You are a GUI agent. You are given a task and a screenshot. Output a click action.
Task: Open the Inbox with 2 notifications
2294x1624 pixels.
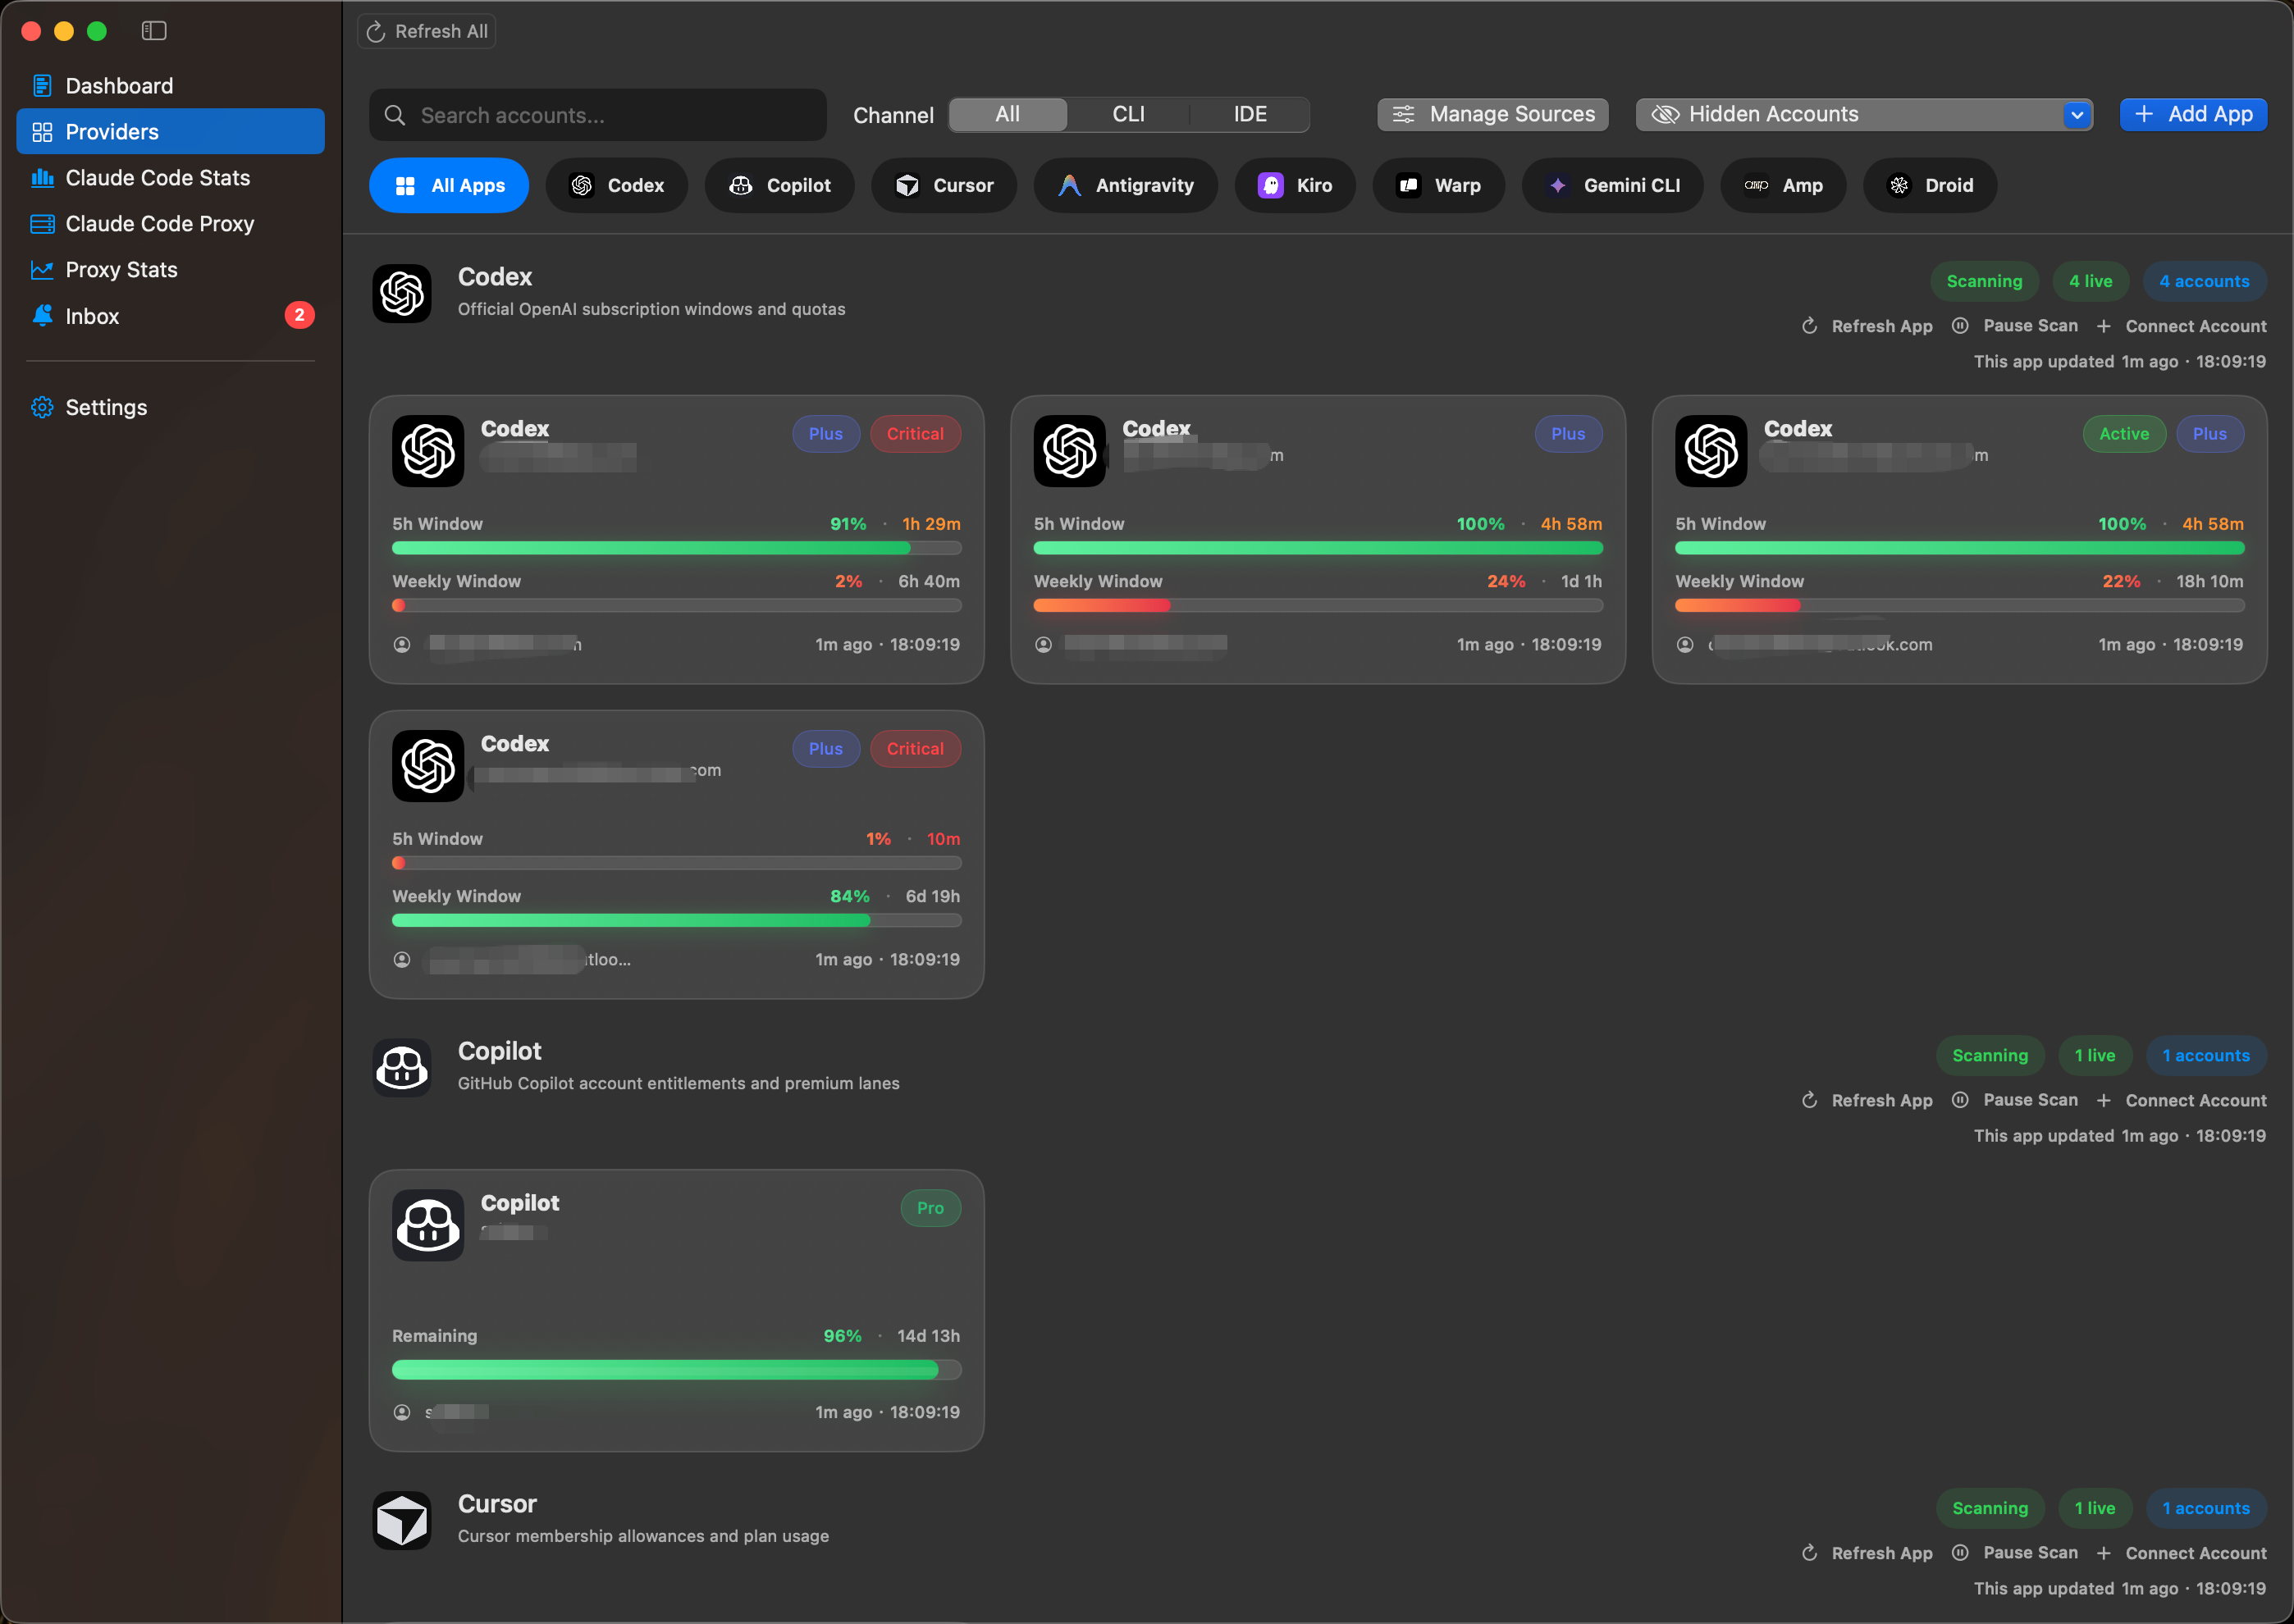coord(93,316)
